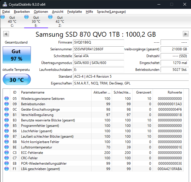This screenshot has width=191, height=182.
Task: Go to previous disk with left arrow
Action: click(x=6, y=34)
